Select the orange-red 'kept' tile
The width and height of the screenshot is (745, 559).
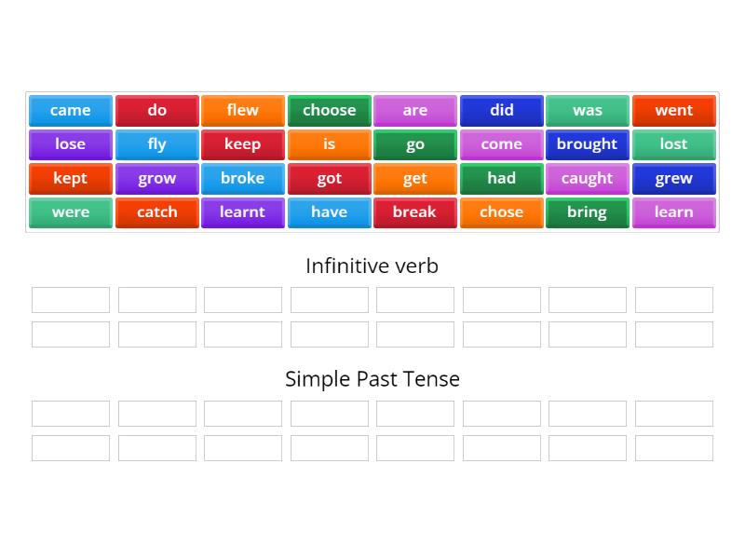71,179
